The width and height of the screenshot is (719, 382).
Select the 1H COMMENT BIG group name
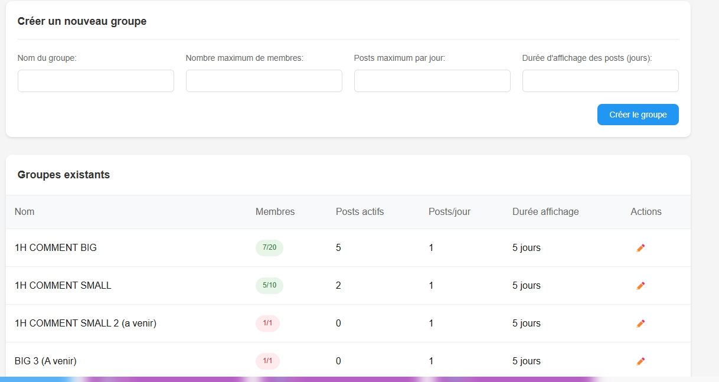pos(55,248)
